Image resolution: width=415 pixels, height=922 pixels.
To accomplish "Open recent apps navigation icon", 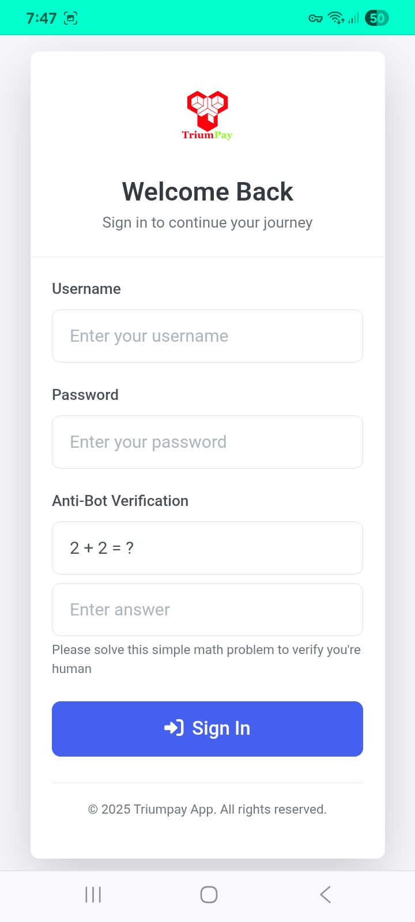I will 93,894.
